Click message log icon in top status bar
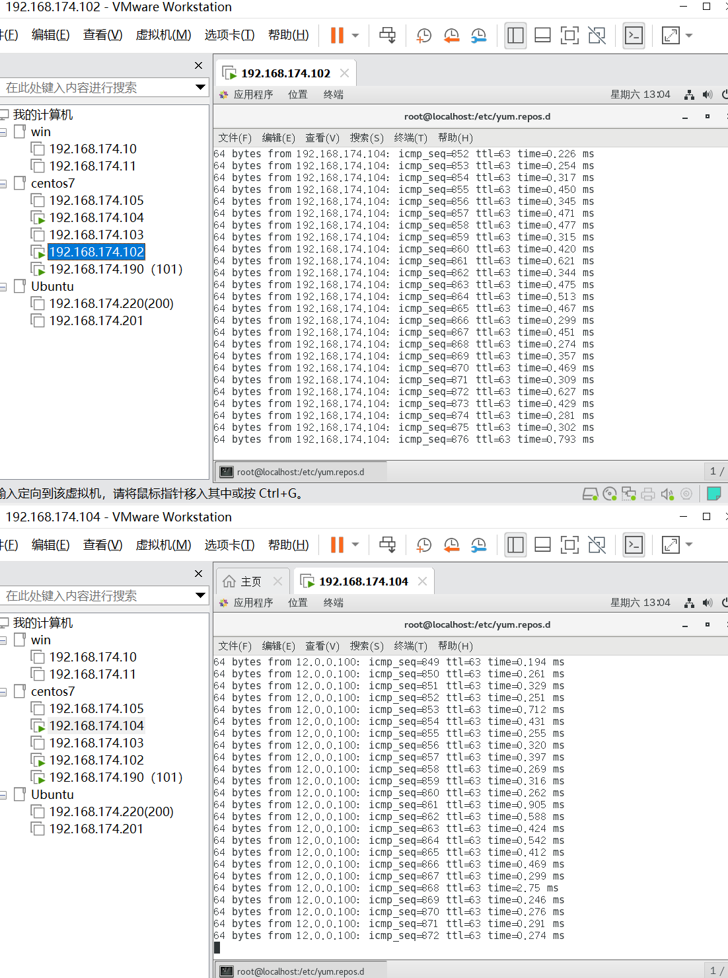The image size is (728, 978). click(x=714, y=494)
